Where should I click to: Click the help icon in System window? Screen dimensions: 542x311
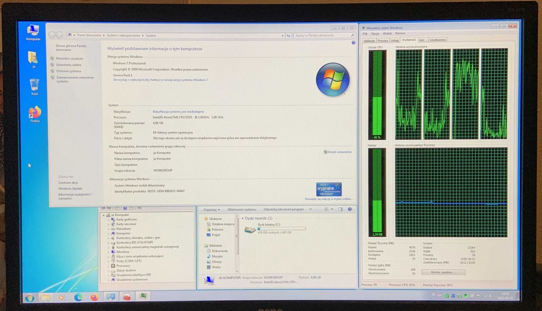coord(353,42)
